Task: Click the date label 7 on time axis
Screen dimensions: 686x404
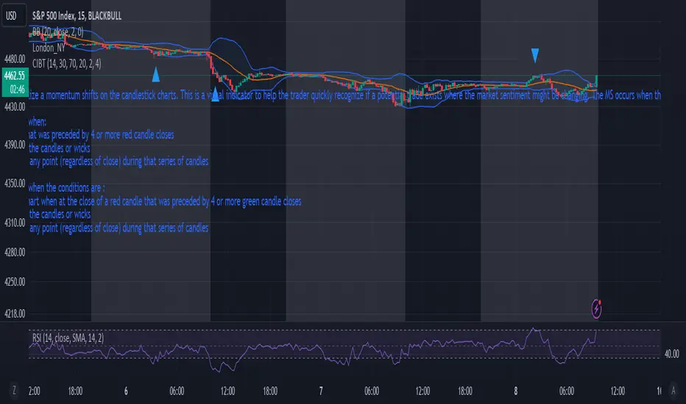Action: 321,391
